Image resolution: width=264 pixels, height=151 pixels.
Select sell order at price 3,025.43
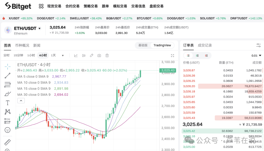tap(222, 118)
